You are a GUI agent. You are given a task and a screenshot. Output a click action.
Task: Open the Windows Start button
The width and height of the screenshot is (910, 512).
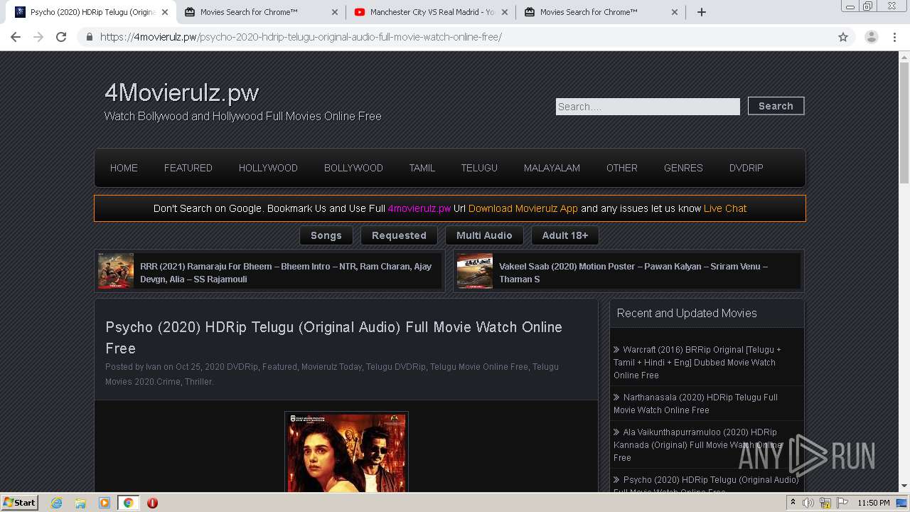[x=20, y=502]
